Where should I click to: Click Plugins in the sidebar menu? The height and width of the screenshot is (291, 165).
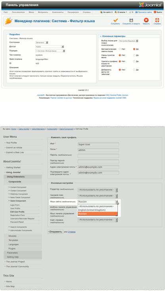point(12,248)
